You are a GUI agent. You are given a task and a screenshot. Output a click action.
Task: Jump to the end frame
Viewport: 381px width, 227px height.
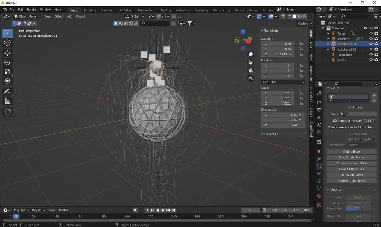174,210
